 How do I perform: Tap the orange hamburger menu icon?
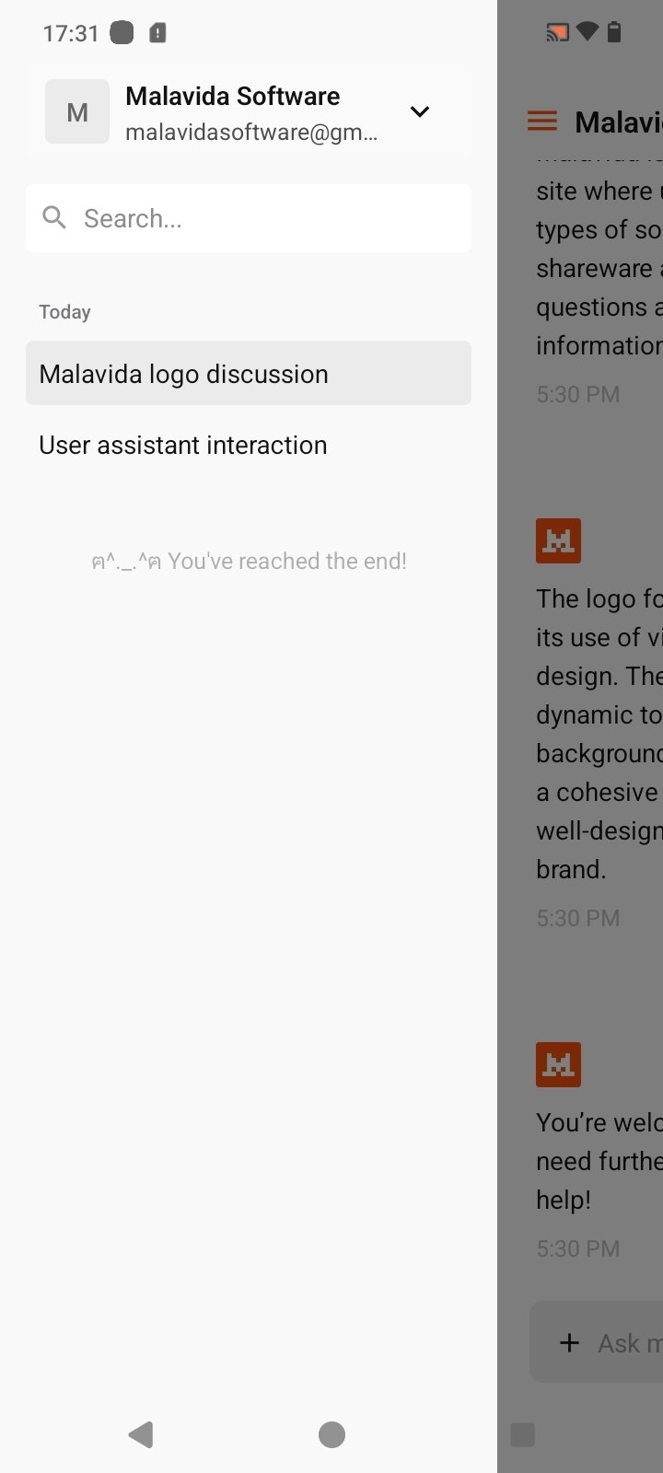(x=542, y=121)
